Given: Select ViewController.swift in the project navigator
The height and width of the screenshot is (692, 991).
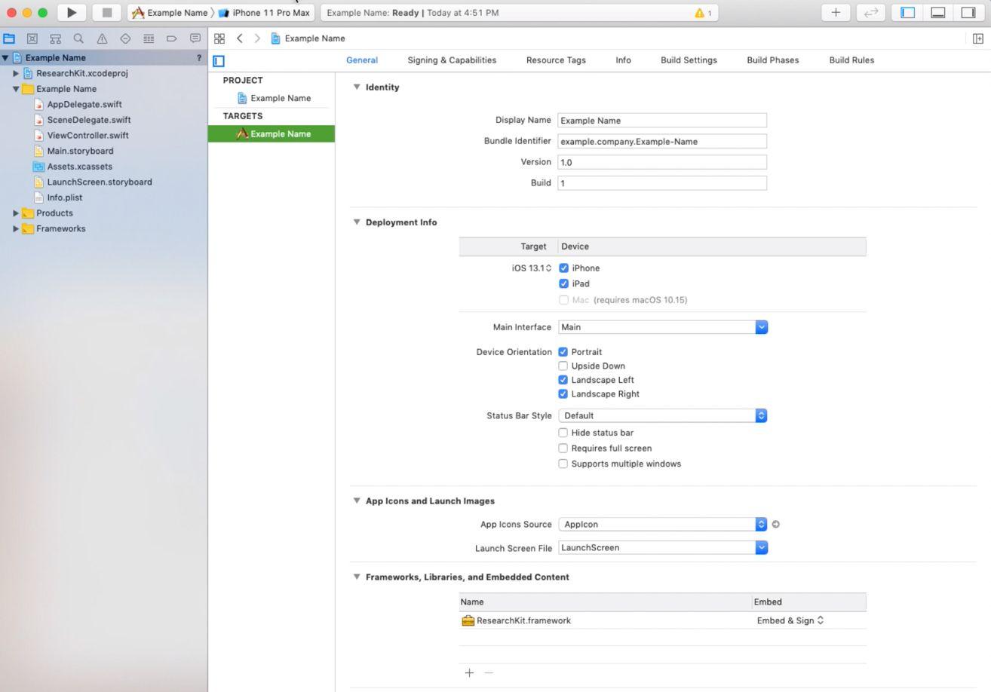Looking at the screenshot, I should [x=88, y=135].
